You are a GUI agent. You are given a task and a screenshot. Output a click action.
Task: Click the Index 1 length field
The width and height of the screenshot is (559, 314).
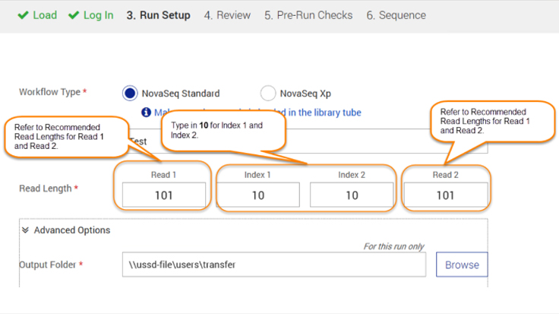pos(257,195)
